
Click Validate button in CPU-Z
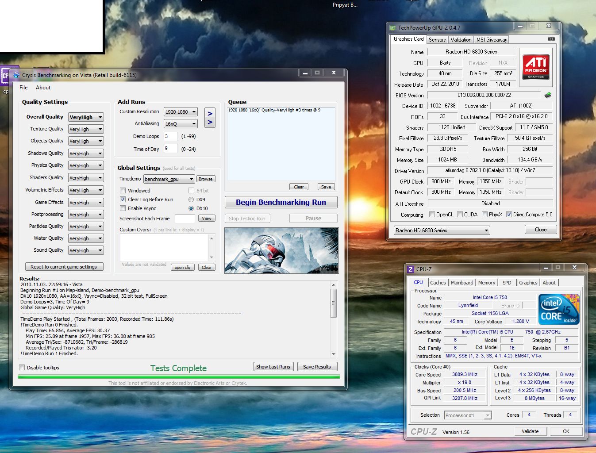(x=530, y=431)
